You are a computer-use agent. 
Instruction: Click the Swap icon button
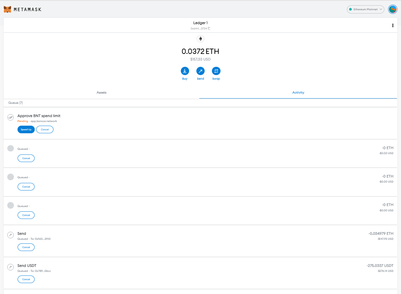click(x=216, y=71)
